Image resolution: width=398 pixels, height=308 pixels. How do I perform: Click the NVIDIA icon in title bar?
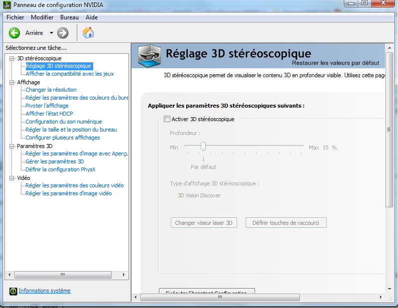point(7,5)
